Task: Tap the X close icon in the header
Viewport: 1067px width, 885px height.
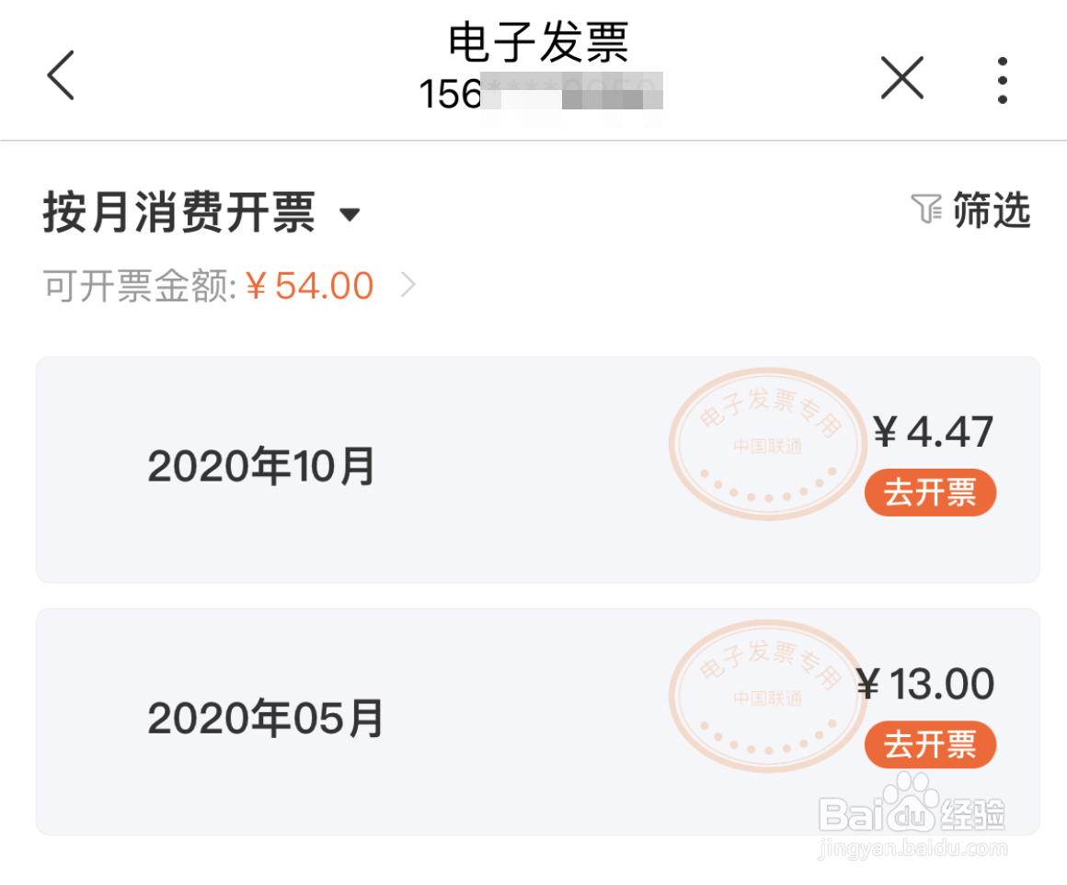Action: [902, 78]
